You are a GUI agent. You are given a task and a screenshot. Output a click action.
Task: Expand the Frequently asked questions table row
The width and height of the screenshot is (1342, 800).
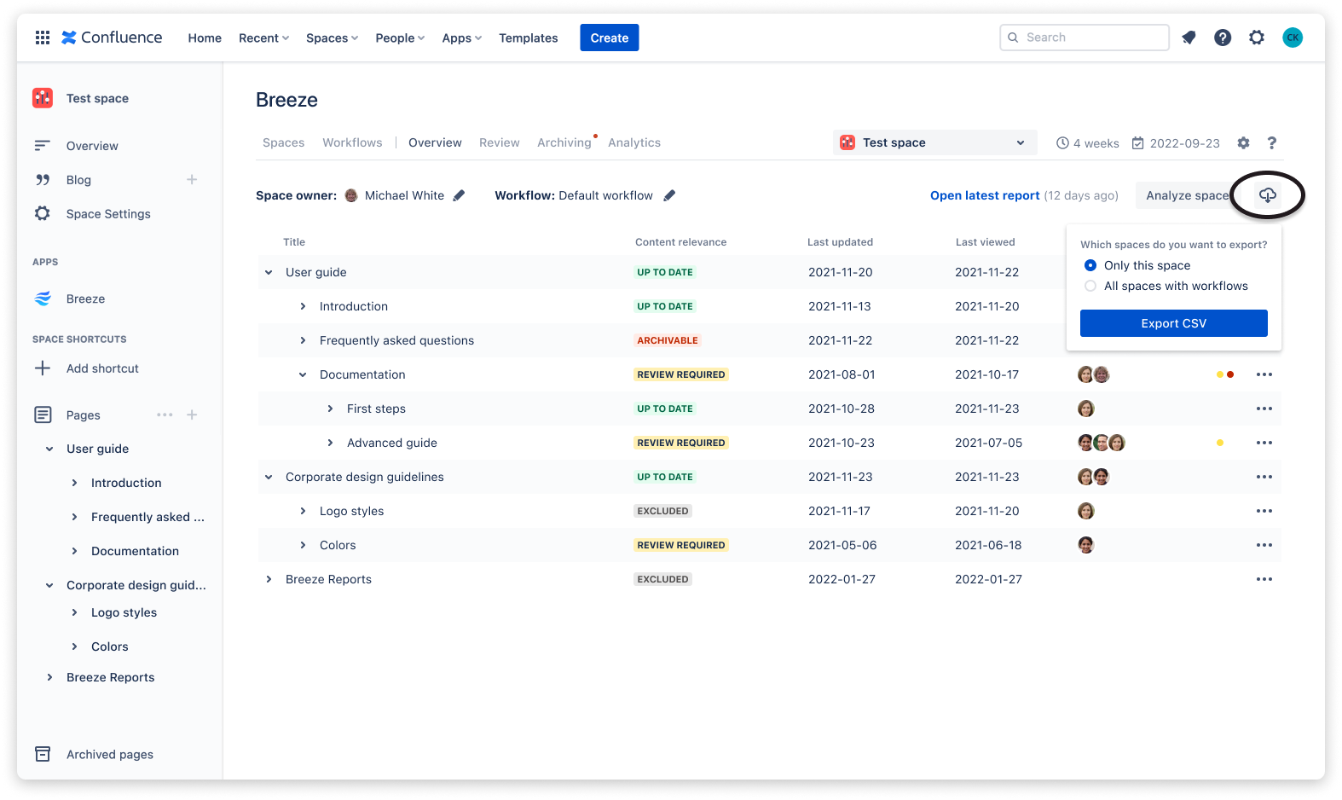coord(303,340)
